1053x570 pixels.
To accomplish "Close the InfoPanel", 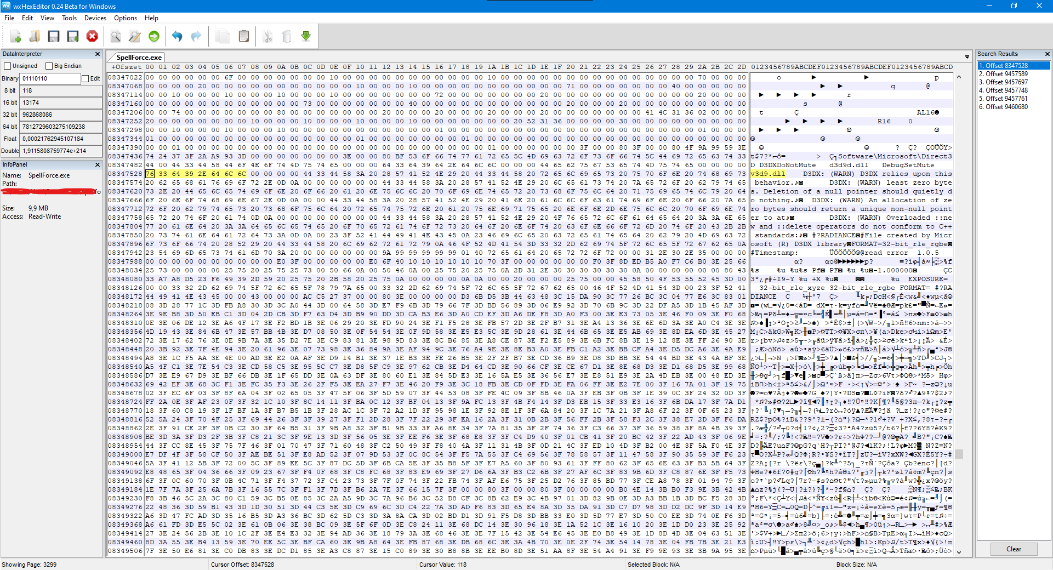I will click(x=98, y=164).
